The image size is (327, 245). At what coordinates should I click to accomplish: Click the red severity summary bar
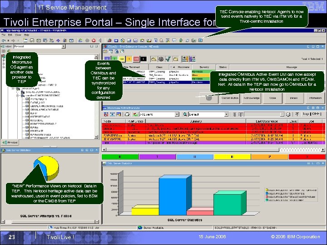click(307, 157)
